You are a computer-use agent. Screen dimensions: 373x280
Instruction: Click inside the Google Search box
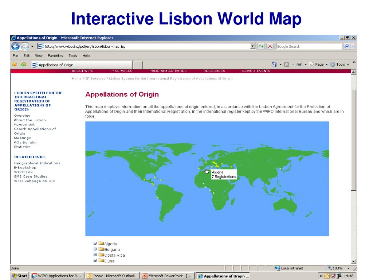click(309, 46)
